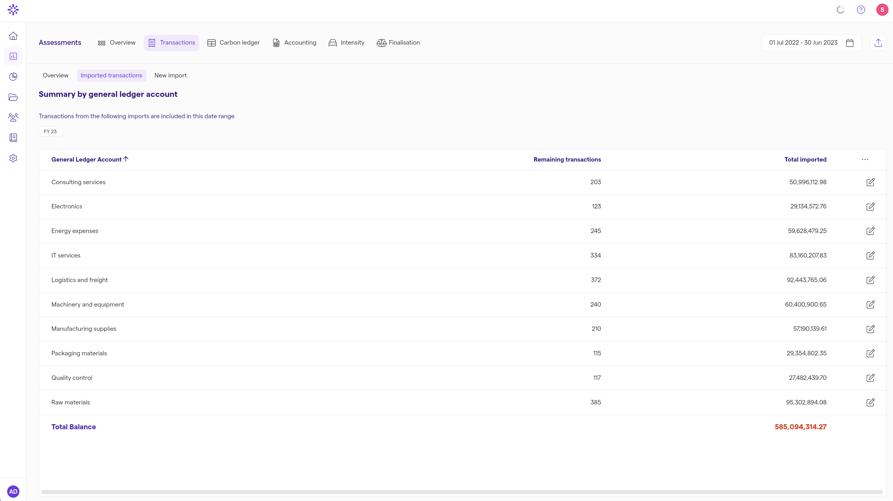
Task: Switch to the Carbon ledger tab
Action: (233, 43)
